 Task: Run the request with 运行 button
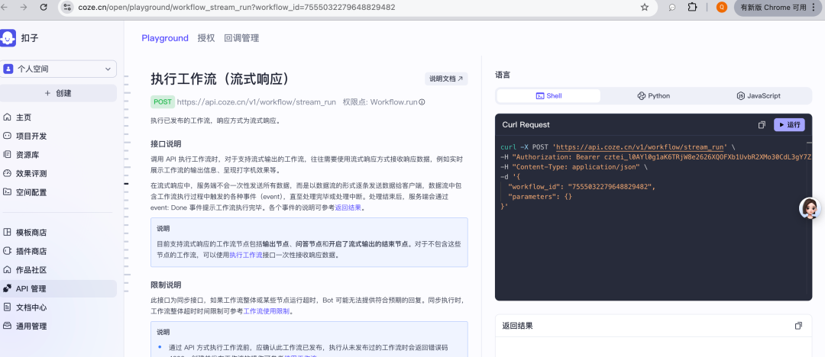click(x=789, y=125)
